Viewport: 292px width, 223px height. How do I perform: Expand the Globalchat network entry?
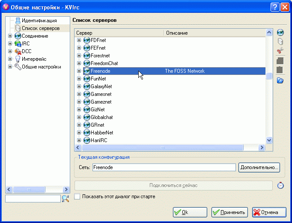tap(79, 117)
